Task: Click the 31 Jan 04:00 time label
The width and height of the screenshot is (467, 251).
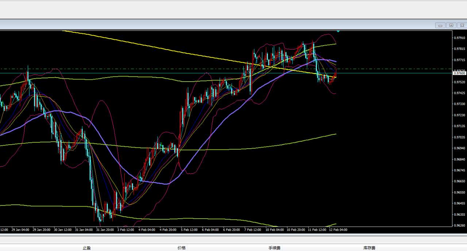Action: 84,230
